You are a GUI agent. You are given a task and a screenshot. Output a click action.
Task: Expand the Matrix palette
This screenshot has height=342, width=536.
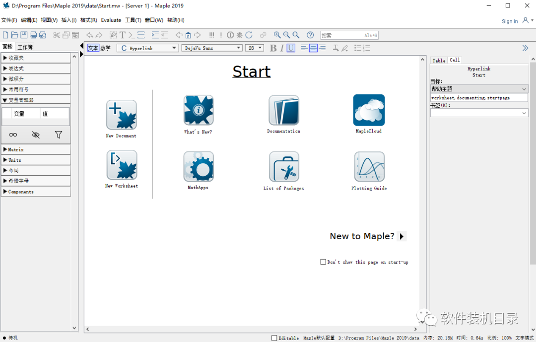tap(36, 149)
